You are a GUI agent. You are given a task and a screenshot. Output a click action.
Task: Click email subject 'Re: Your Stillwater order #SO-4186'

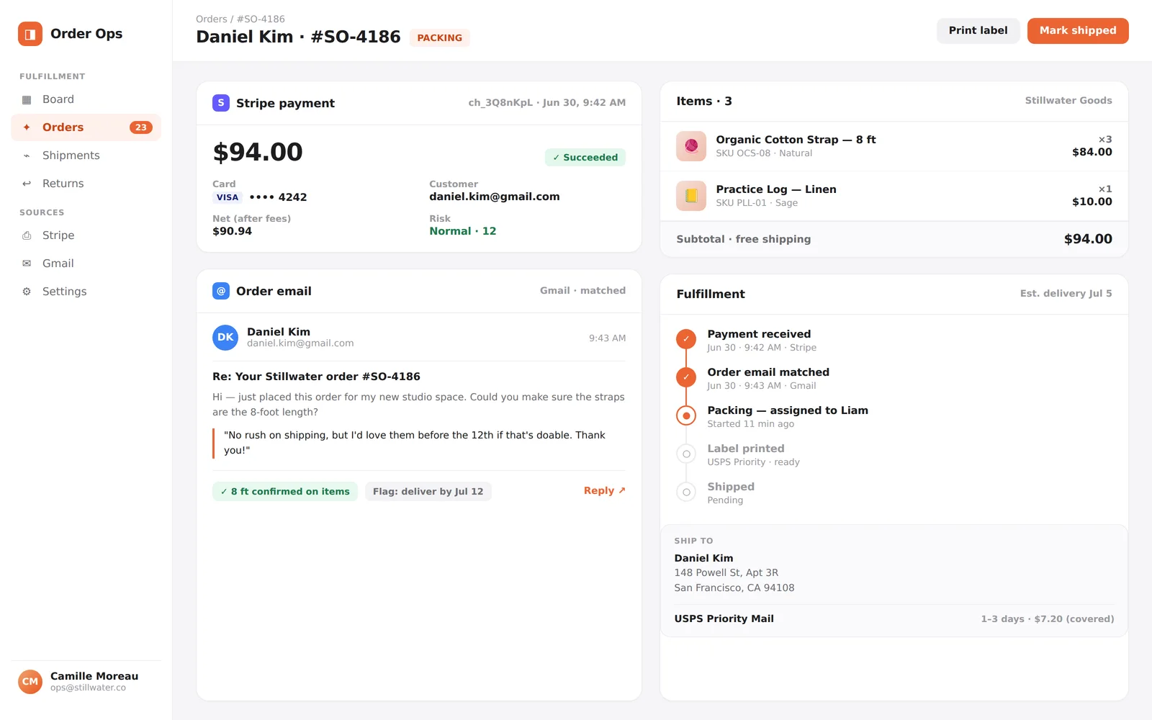point(316,377)
